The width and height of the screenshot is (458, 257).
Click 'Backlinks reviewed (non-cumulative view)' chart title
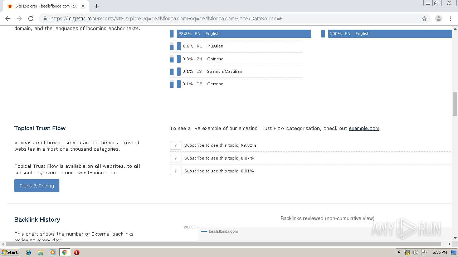point(327,218)
